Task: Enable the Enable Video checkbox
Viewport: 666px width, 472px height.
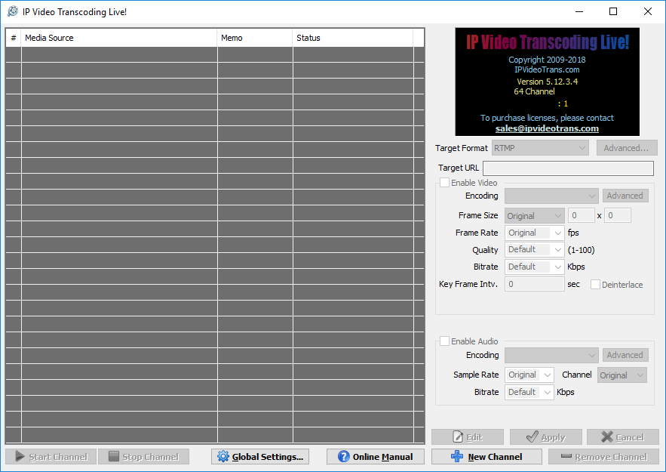Action: [x=444, y=182]
